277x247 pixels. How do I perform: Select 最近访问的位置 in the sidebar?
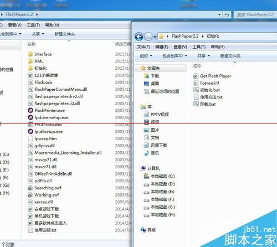click(165, 91)
